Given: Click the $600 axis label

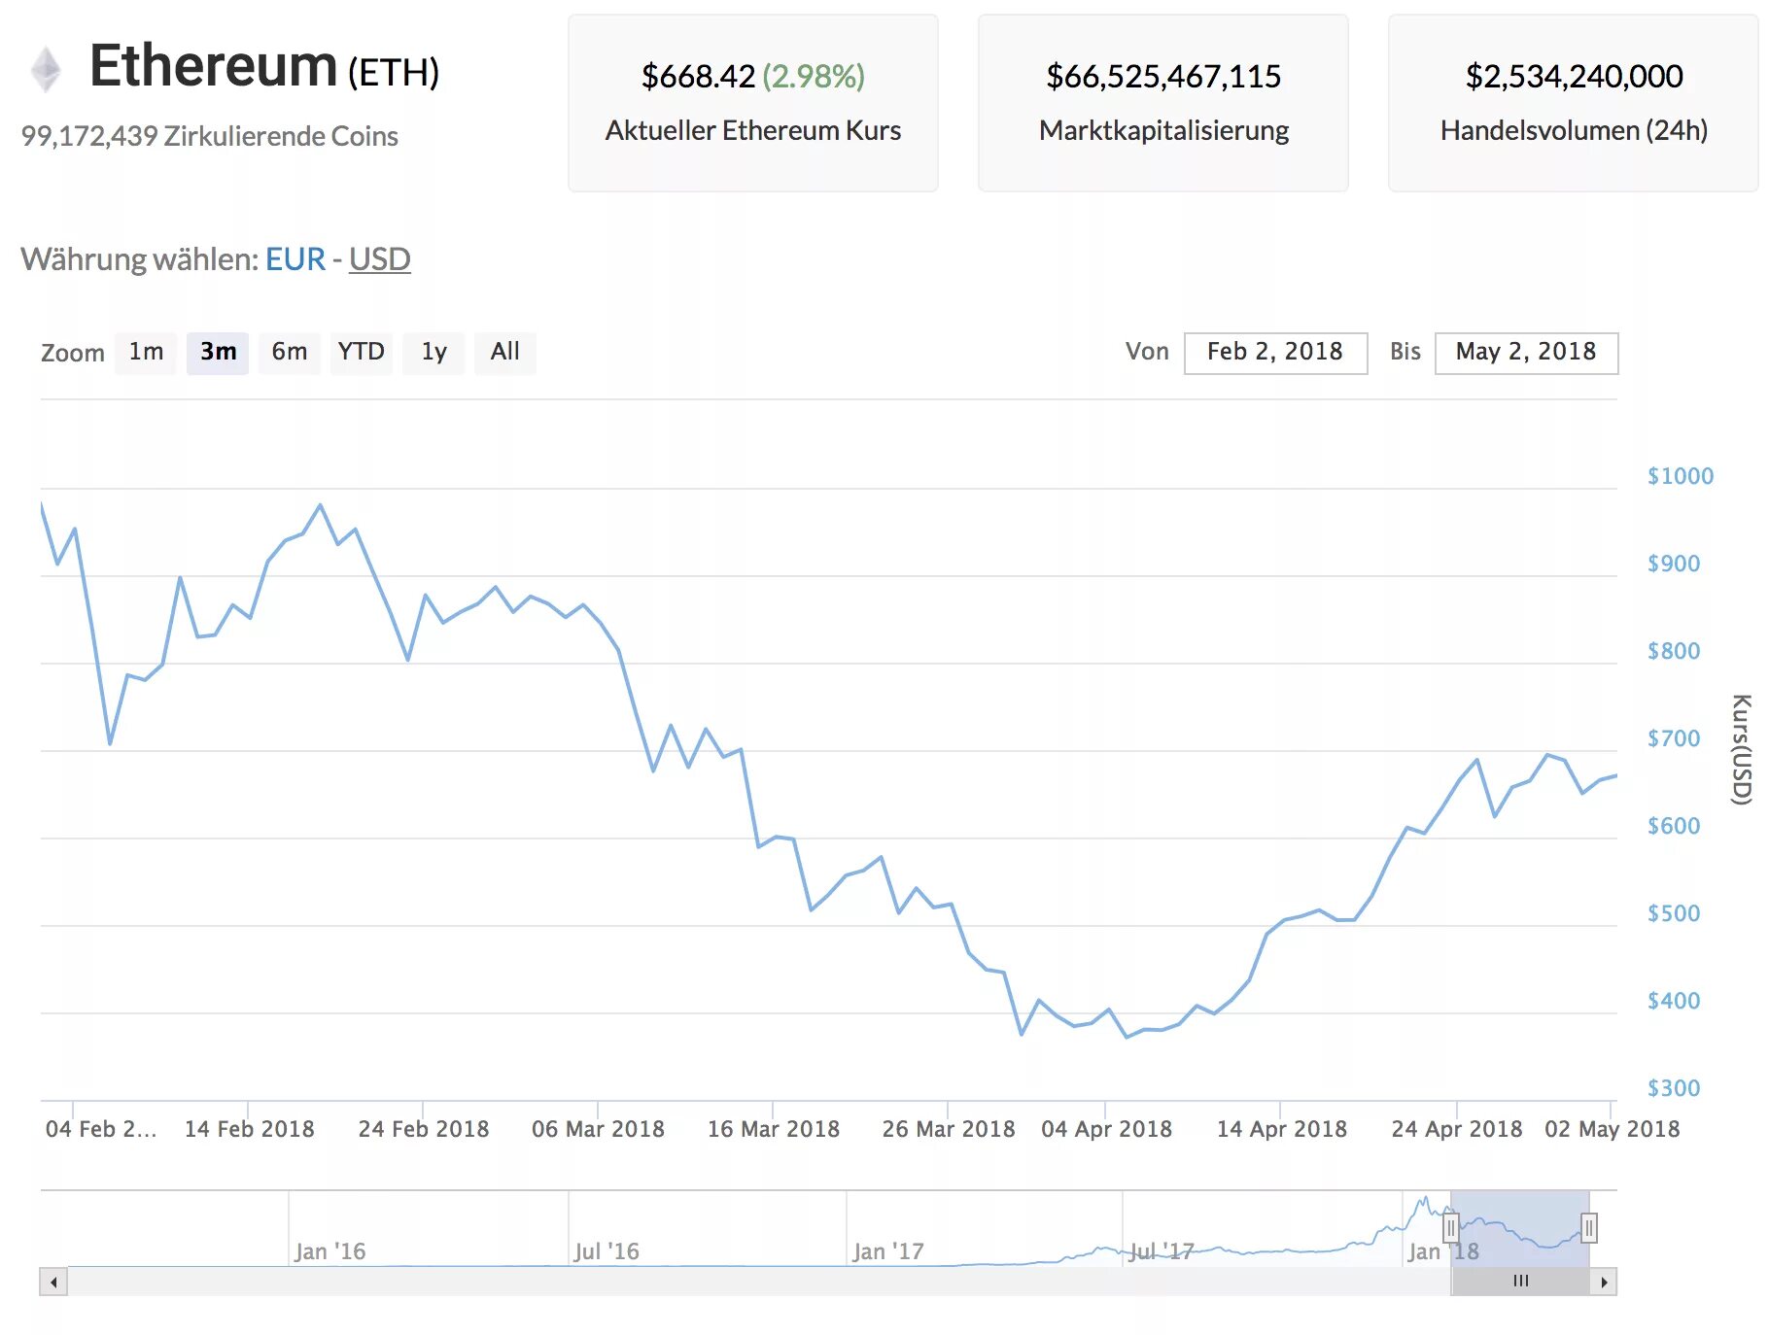Looking at the screenshot, I should [1674, 826].
